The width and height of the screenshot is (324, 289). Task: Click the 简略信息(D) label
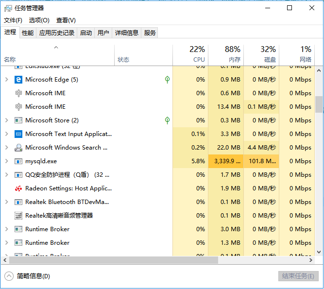[33, 276]
